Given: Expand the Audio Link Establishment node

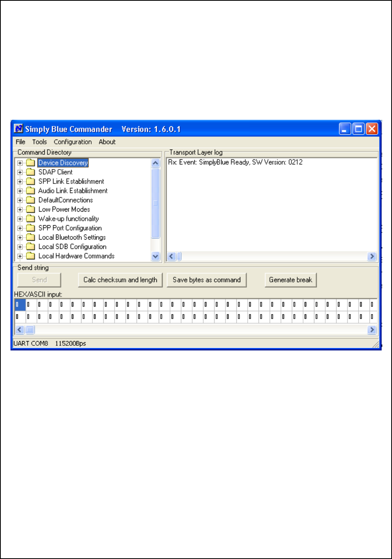Looking at the screenshot, I should click(x=20, y=191).
